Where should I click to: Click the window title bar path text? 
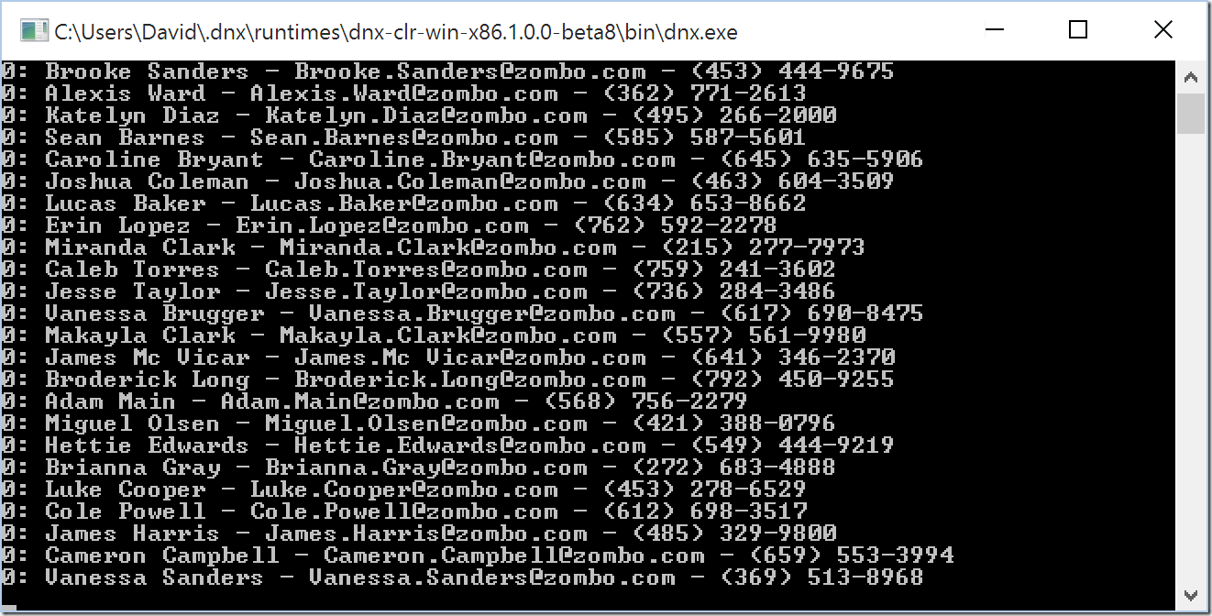[x=396, y=32]
